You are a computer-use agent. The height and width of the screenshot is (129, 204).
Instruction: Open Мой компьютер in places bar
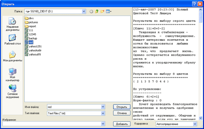13,75
